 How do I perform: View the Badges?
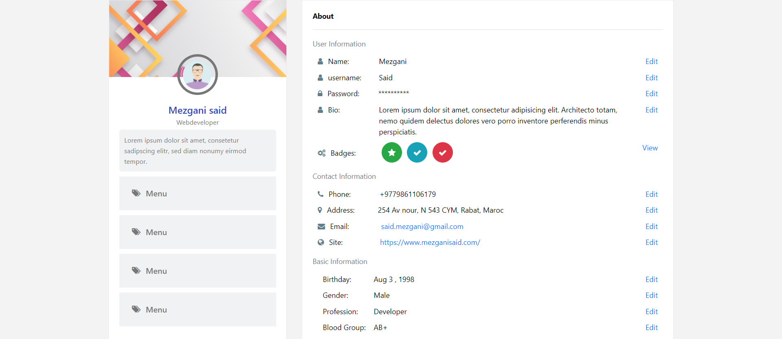[x=650, y=148]
